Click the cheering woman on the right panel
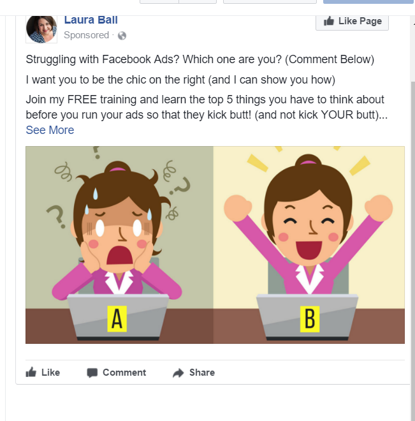The width and height of the screenshot is (415, 421). [x=309, y=226]
